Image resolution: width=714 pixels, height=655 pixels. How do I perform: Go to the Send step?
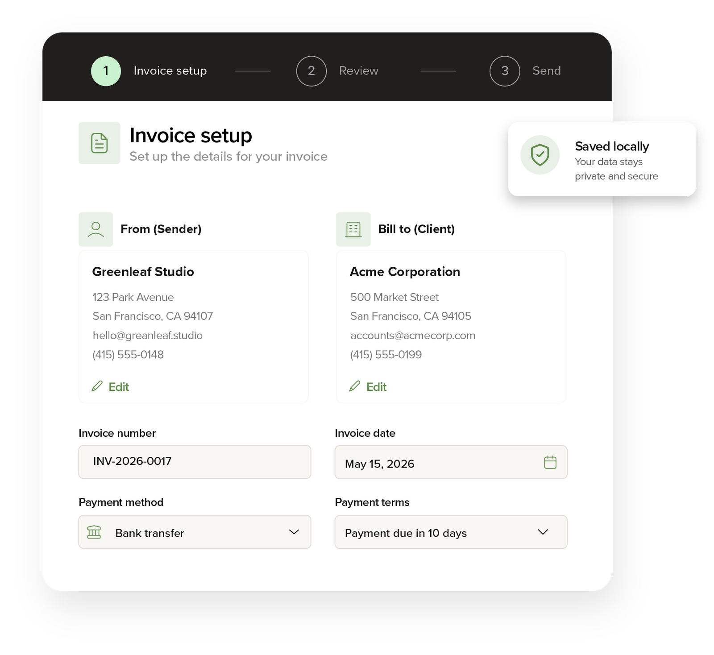click(x=547, y=71)
